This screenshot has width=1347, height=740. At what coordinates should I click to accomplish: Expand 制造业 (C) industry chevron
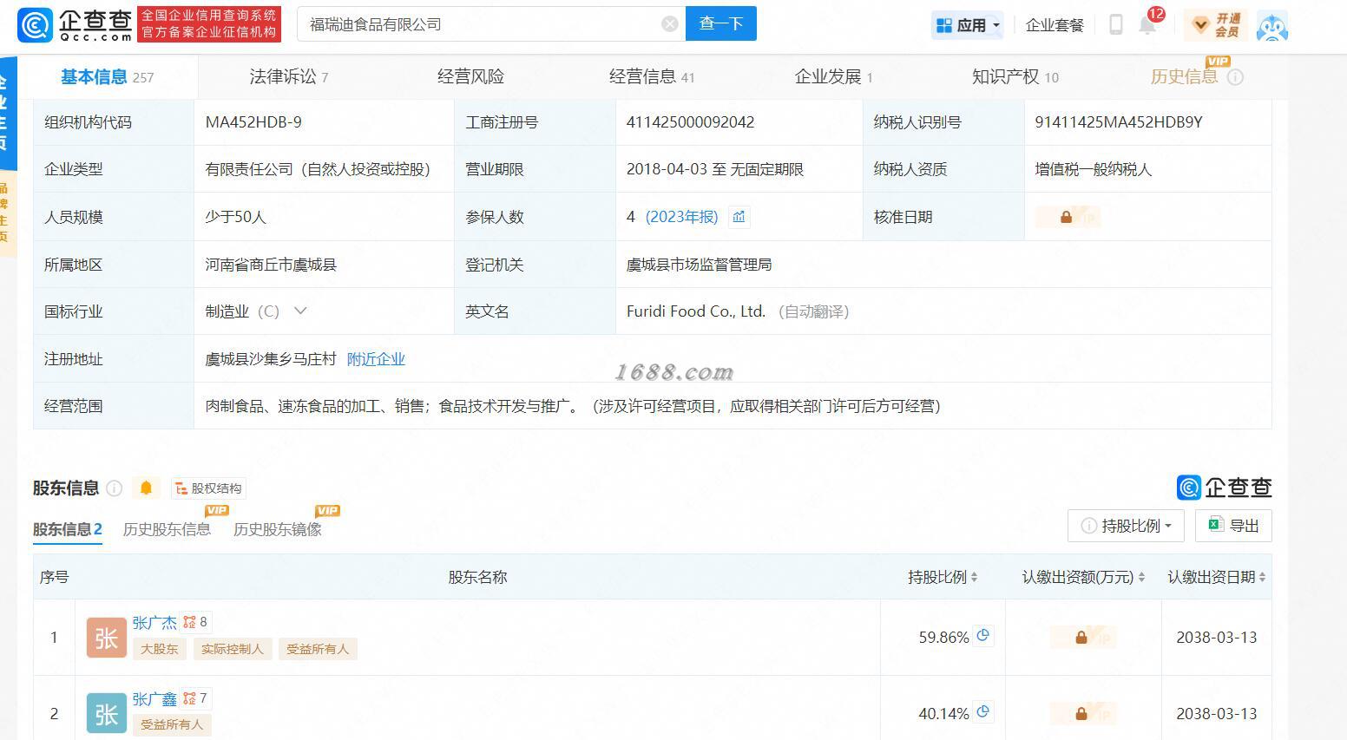tap(300, 311)
